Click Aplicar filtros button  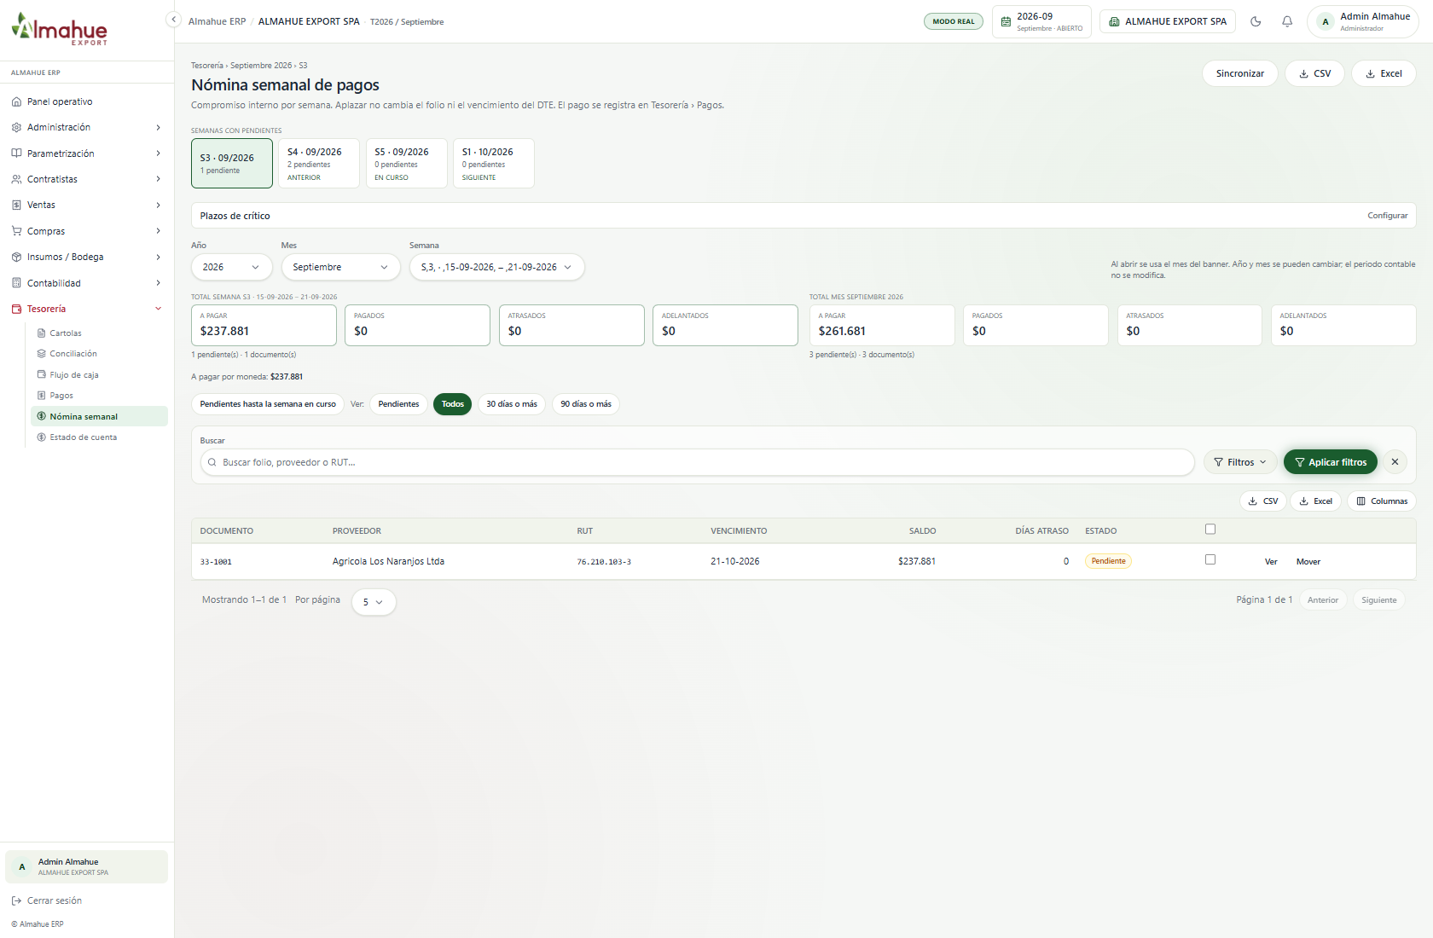pyautogui.click(x=1331, y=462)
